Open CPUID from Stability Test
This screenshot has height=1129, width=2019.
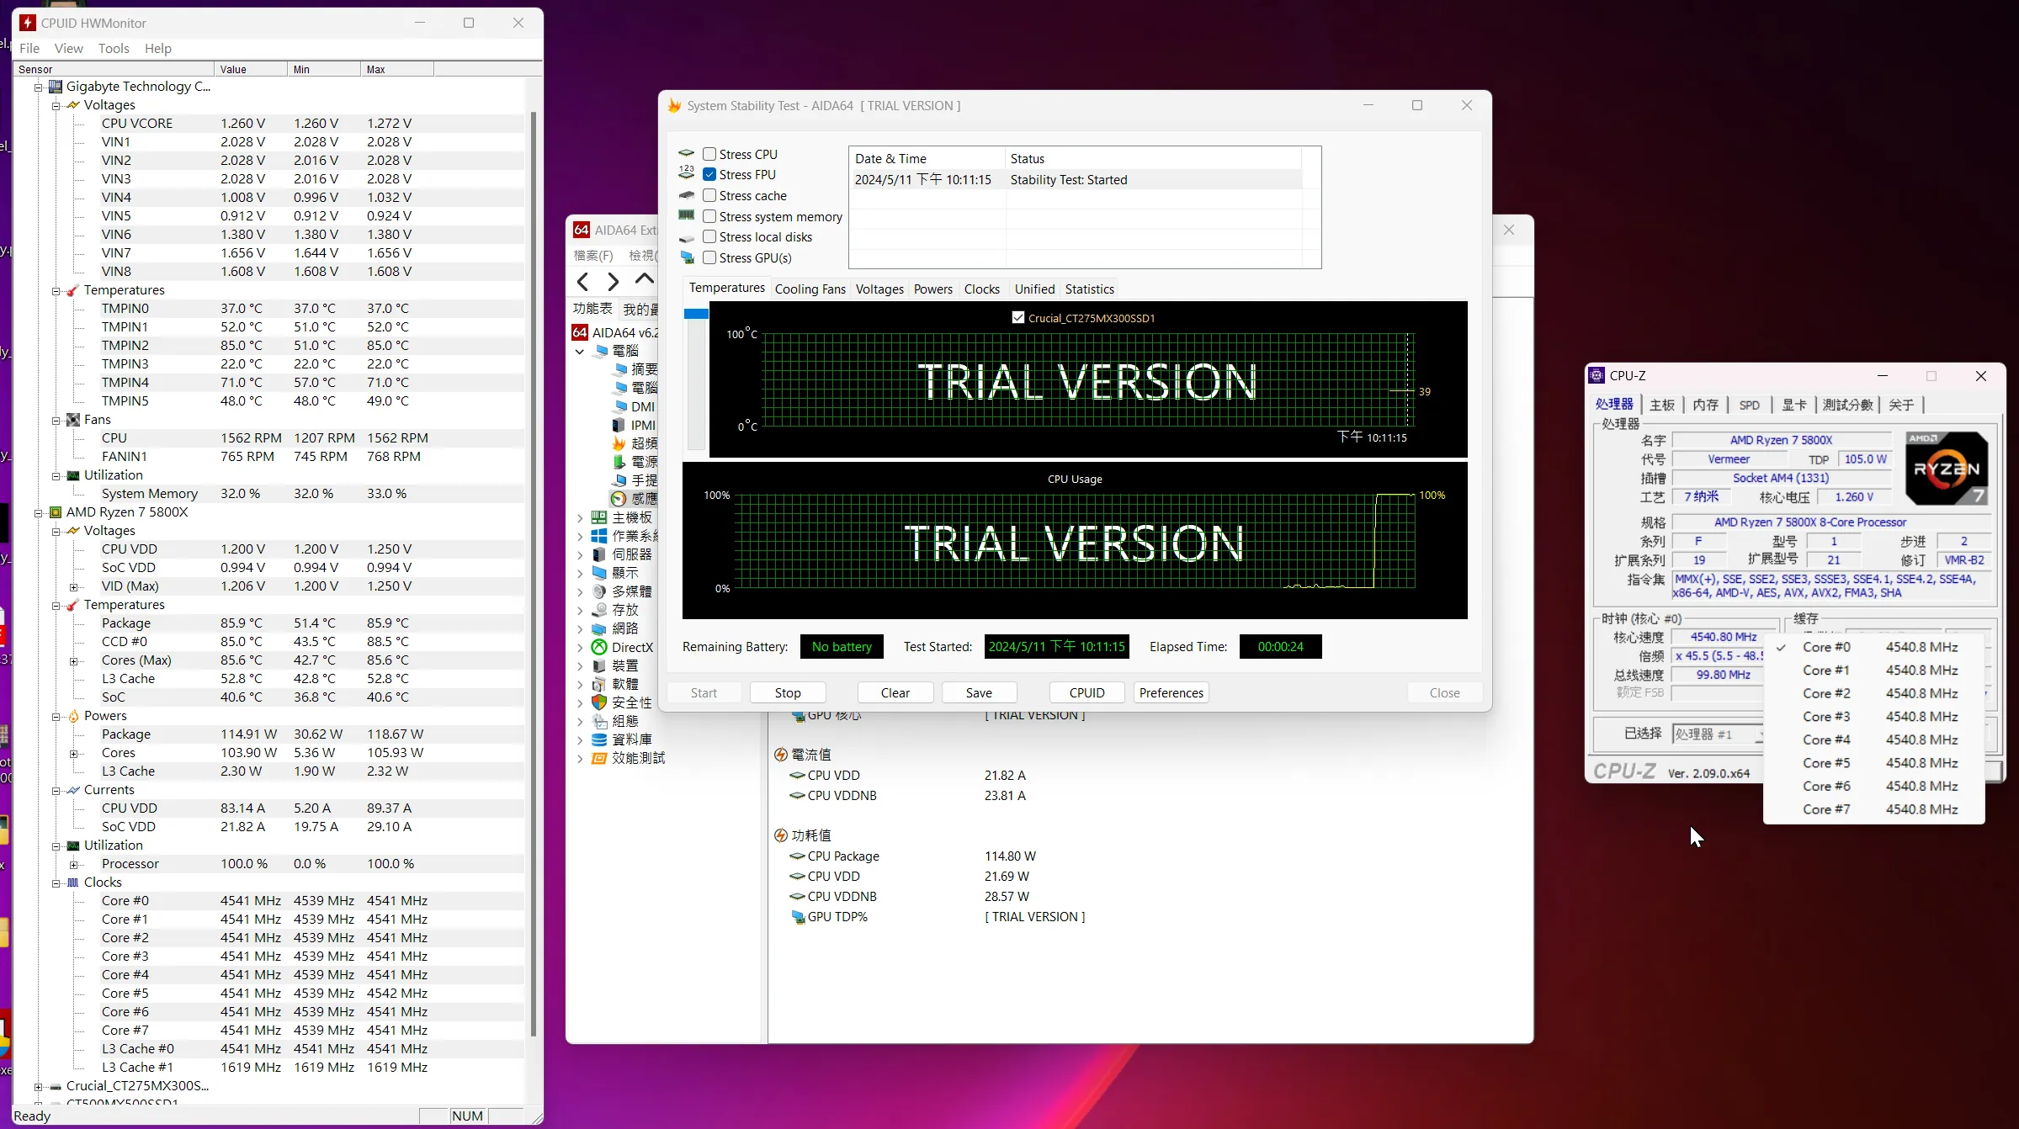click(x=1087, y=692)
